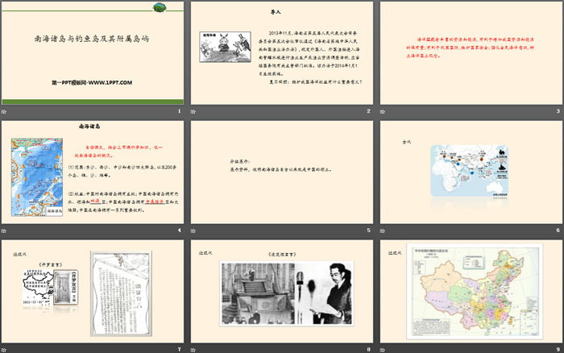This screenshot has height=353, width=564.
Task: Select the 《波茨坦宣言》 slide with photos
Action: [281, 291]
